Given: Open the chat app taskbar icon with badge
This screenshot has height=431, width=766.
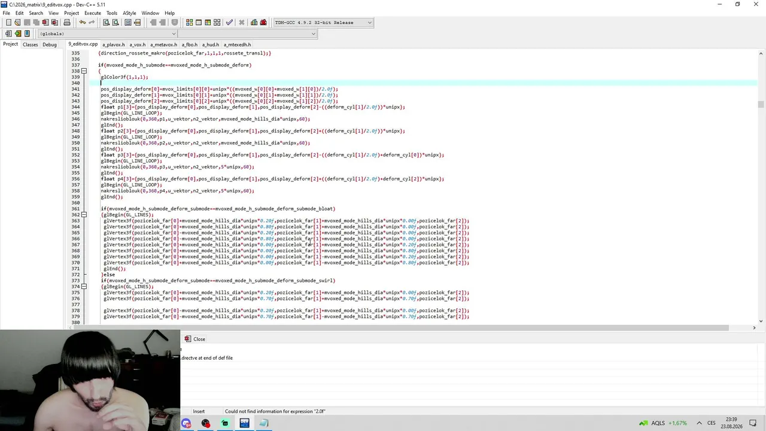Looking at the screenshot, I should coord(187,423).
